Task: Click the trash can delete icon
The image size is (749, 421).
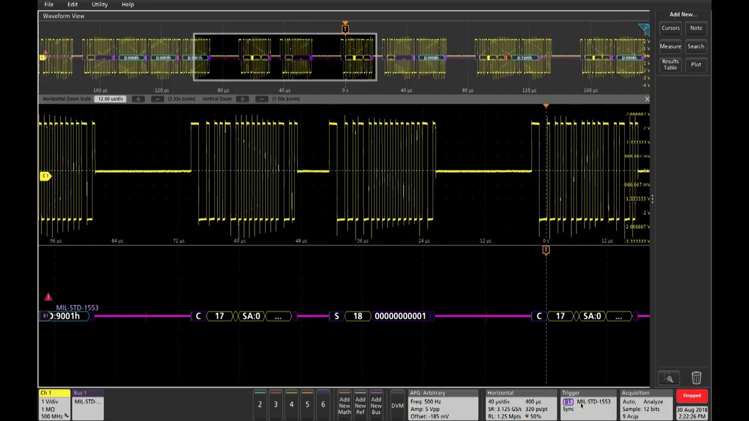Action: click(x=696, y=378)
